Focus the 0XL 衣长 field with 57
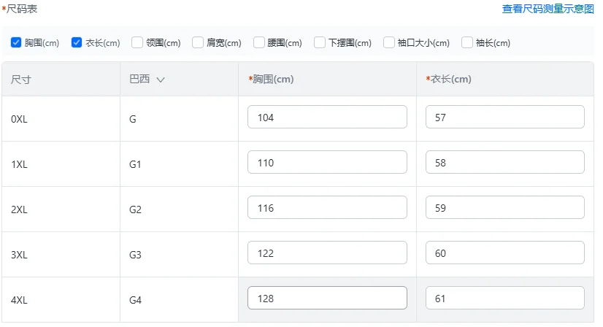Image resolution: width=603 pixels, height=327 pixels. (504, 118)
